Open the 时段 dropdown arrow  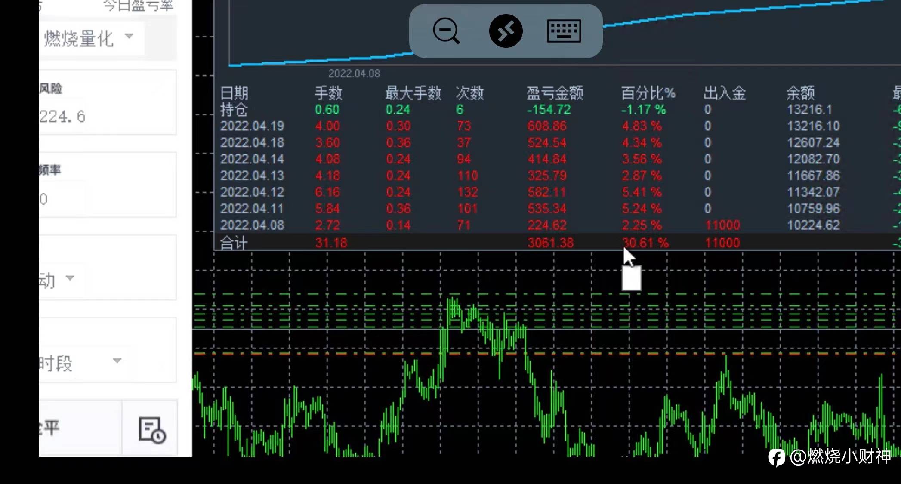[117, 361]
